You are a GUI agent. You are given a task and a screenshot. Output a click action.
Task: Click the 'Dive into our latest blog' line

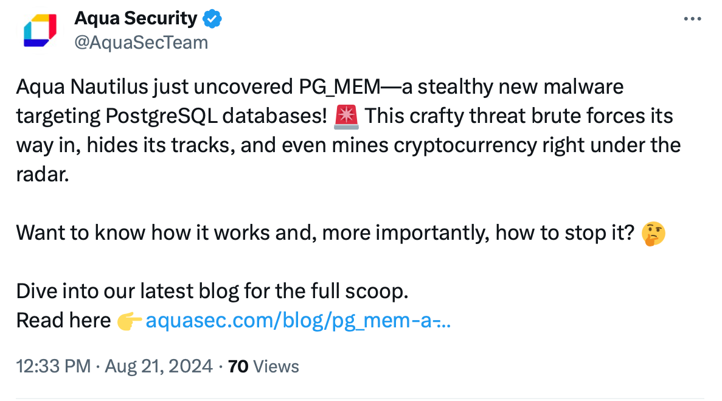click(212, 291)
